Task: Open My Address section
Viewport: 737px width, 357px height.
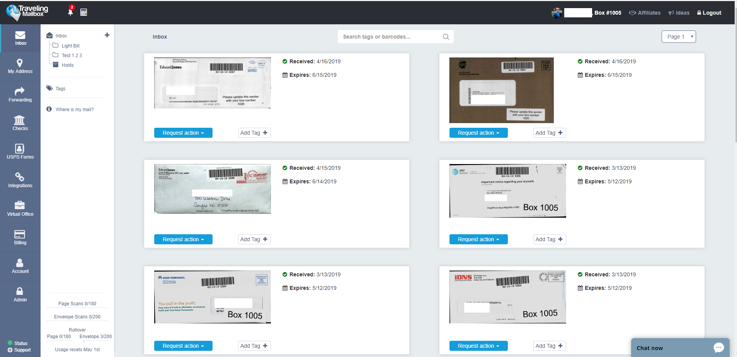Action: coord(20,66)
